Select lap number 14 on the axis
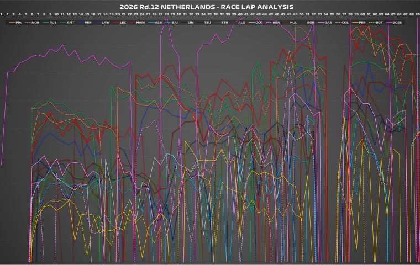 [x=81, y=14]
